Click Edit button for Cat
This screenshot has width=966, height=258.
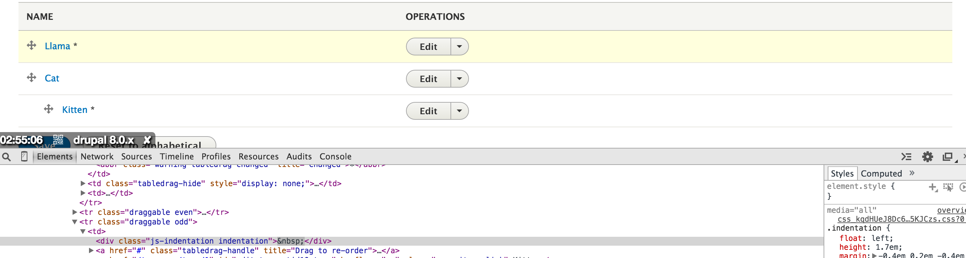coord(428,79)
